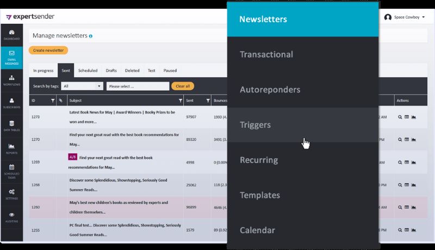Click the Sent column filter icon
Viewport: 435px width, 250px height.
pos(208,101)
